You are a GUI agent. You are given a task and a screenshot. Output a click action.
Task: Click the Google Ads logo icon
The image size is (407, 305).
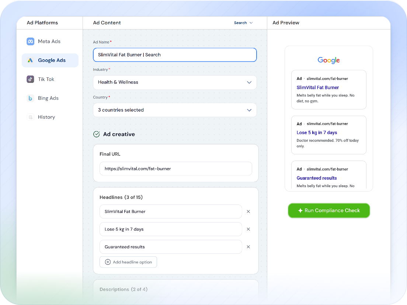pos(30,60)
